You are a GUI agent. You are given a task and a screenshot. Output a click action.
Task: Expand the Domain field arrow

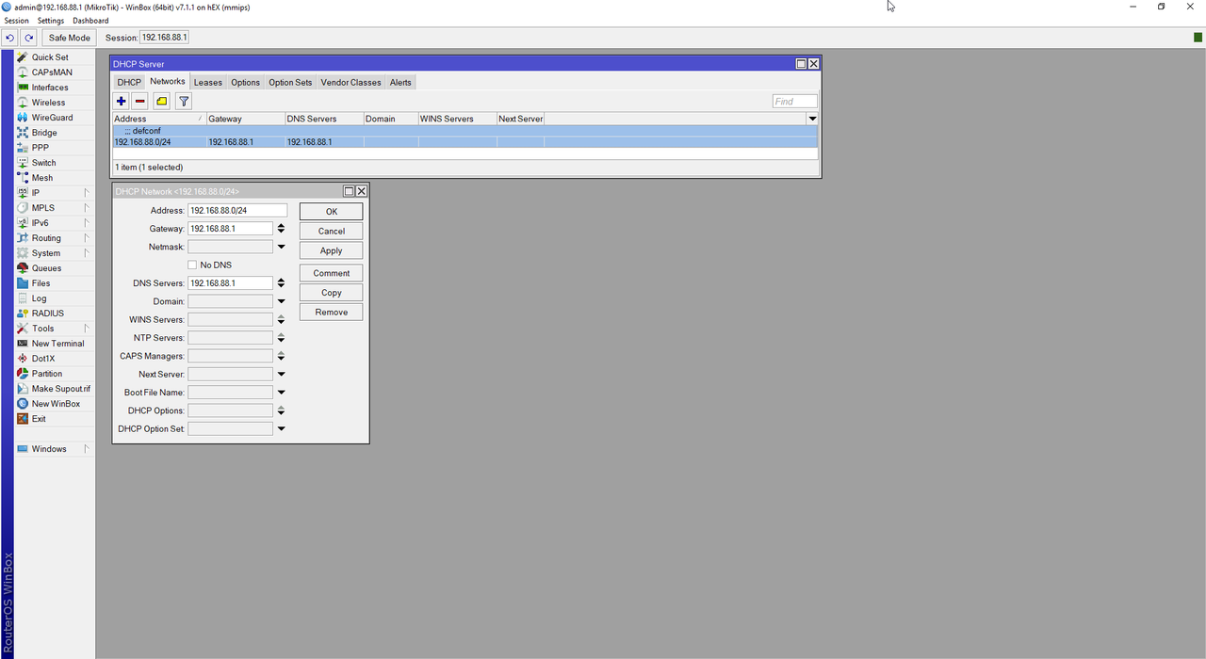click(281, 301)
